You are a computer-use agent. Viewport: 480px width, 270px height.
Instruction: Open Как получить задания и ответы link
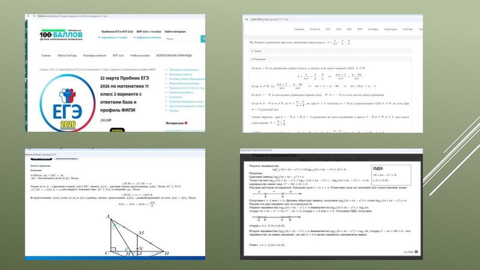pos(187,106)
